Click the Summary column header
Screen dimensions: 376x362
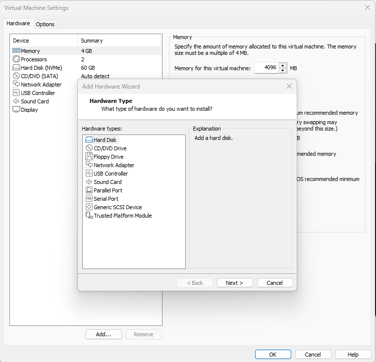tap(120, 41)
